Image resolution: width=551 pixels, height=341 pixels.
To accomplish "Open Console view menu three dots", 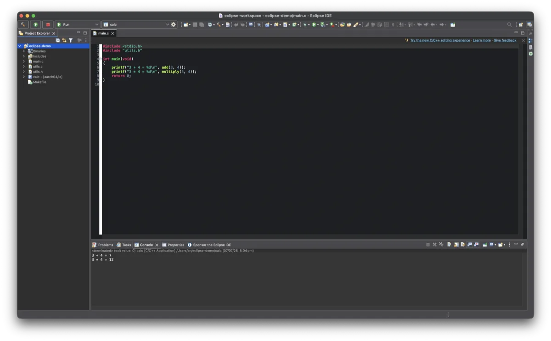I will 509,245.
